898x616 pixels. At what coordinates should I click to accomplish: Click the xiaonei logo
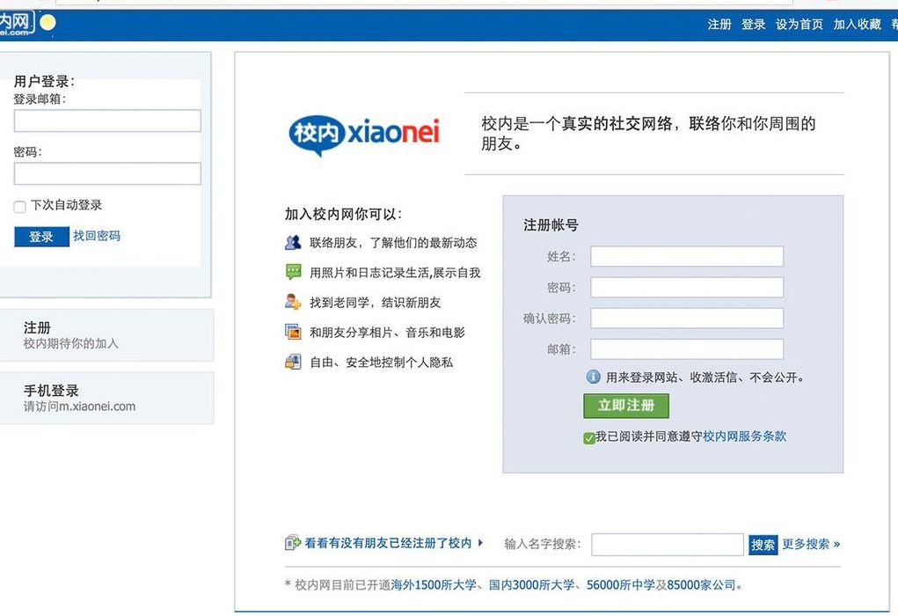[363, 135]
